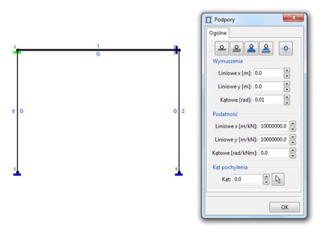Increase Liniowe x [m] with up arrow

coord(287,70)
